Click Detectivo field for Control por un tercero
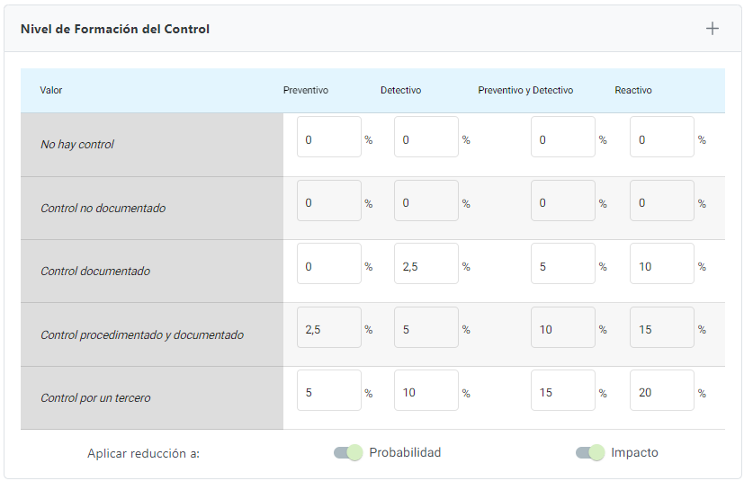This screenshot has height=481, width=744. tap(426, 391)
